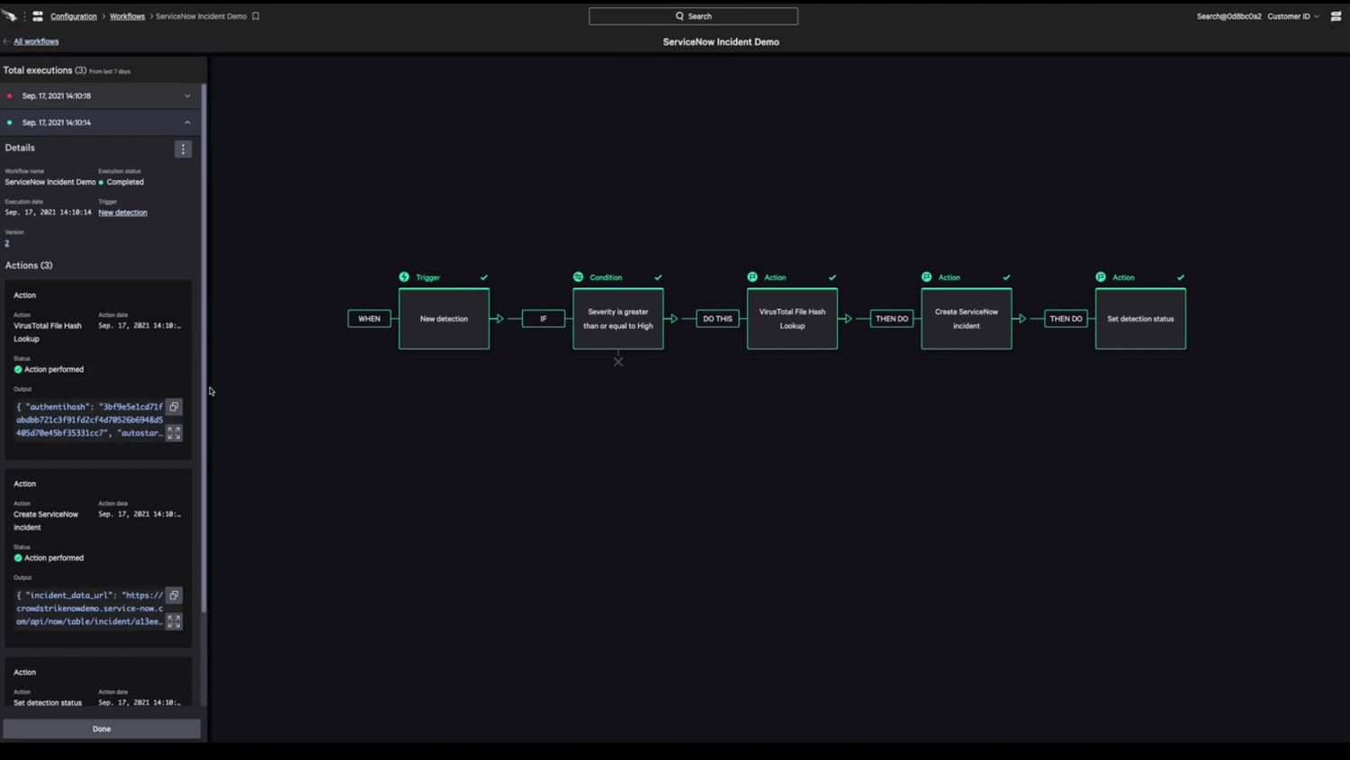Copy the Create ServiceNow incident output
The image size is (1350, 760).
(x=174, y=595)
